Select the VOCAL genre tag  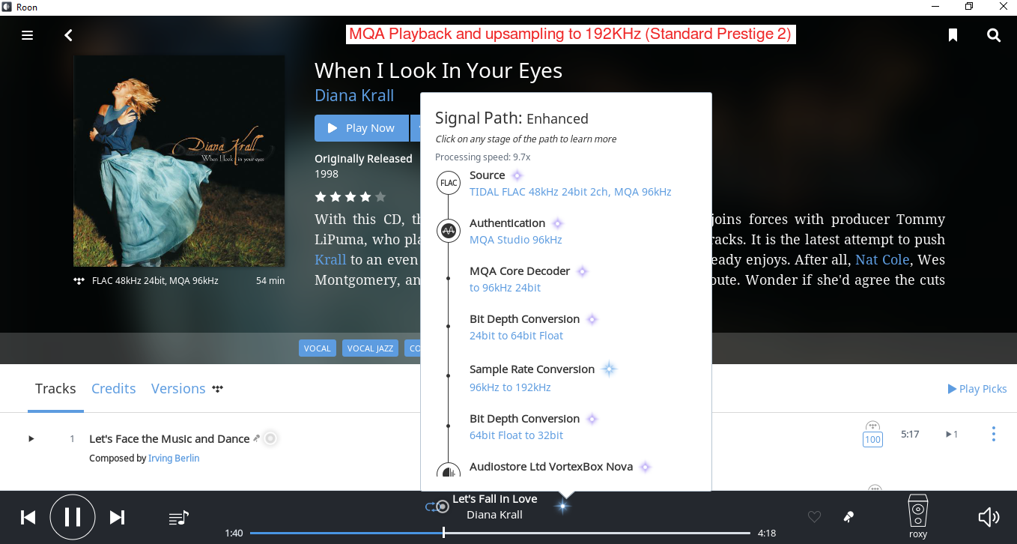tap(318, 348)
